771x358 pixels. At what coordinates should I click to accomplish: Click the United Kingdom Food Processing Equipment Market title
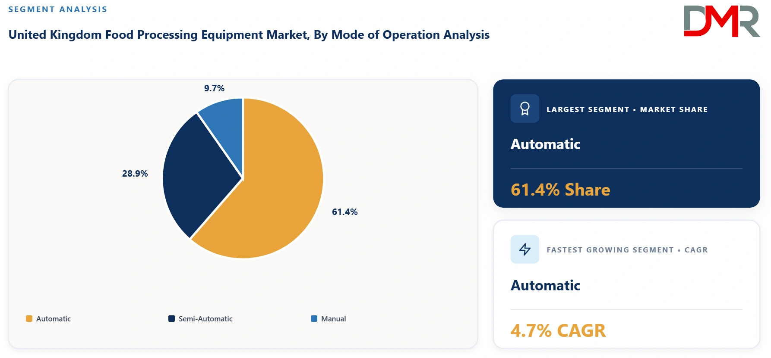pos(249,35)
